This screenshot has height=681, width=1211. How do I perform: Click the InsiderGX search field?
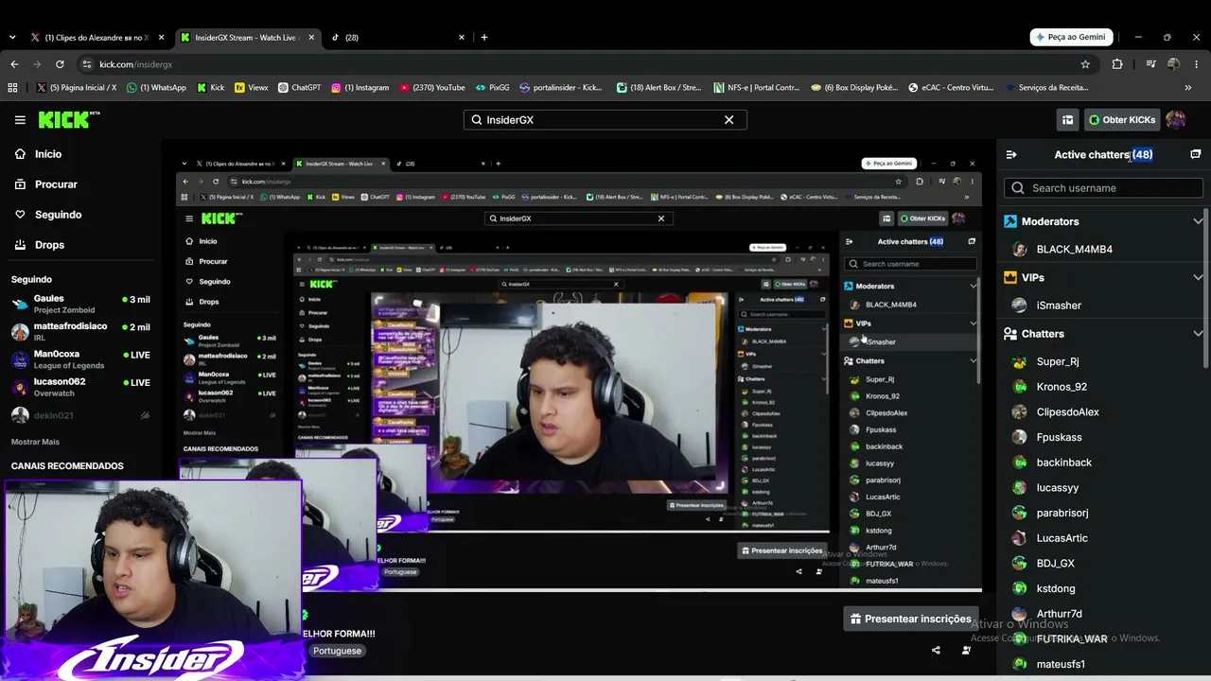coord(605,120)
